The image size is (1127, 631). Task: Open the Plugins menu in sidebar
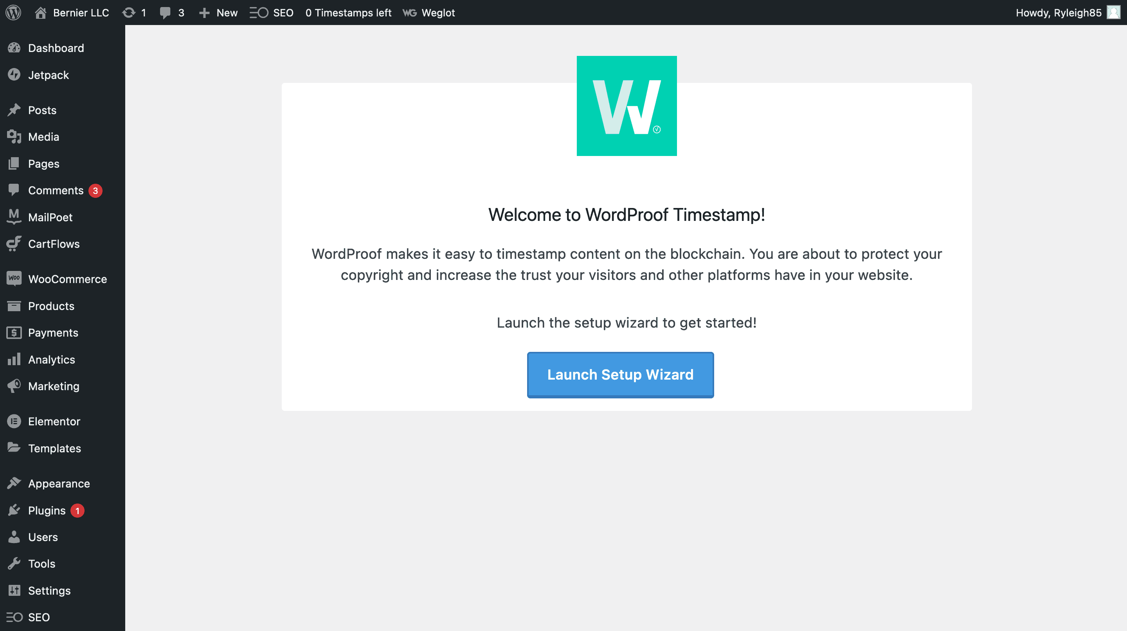coord(47,510)
